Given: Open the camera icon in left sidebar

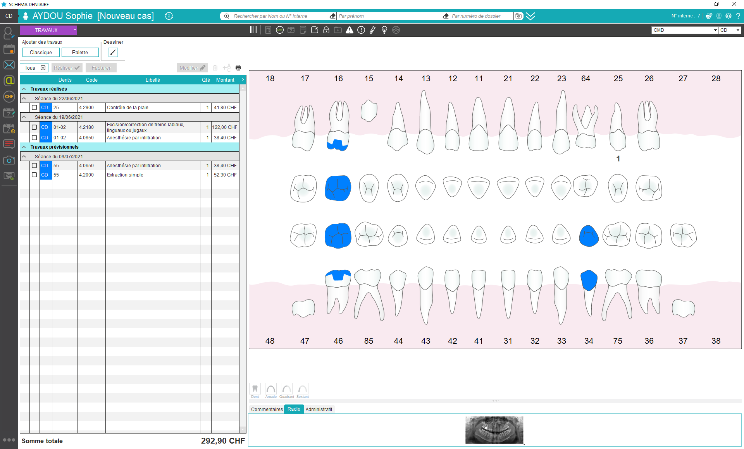Looking at the screenshot, I should 9,160.
